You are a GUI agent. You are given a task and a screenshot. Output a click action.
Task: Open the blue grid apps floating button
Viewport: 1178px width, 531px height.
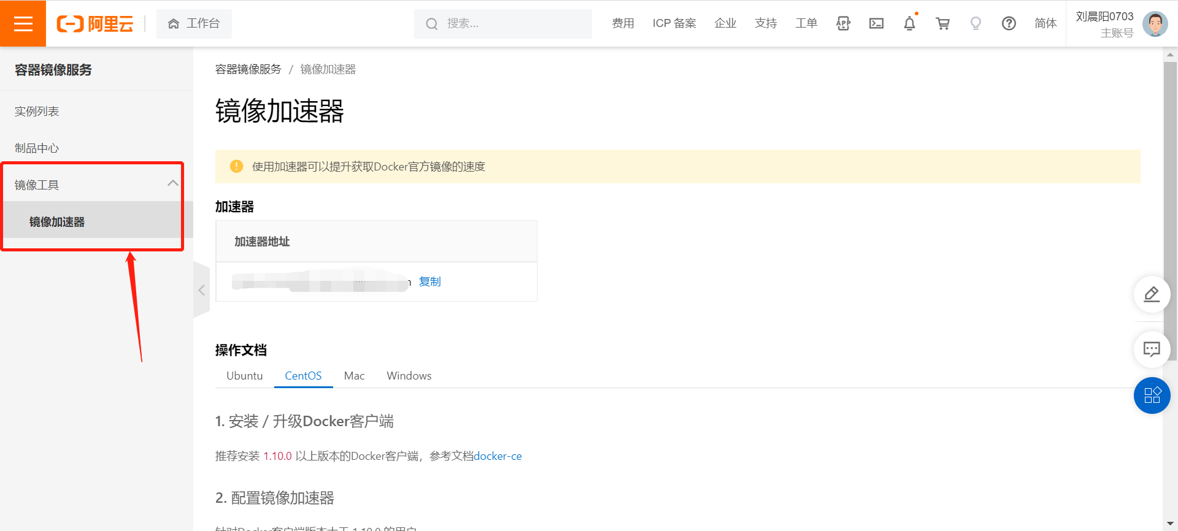1152,395
